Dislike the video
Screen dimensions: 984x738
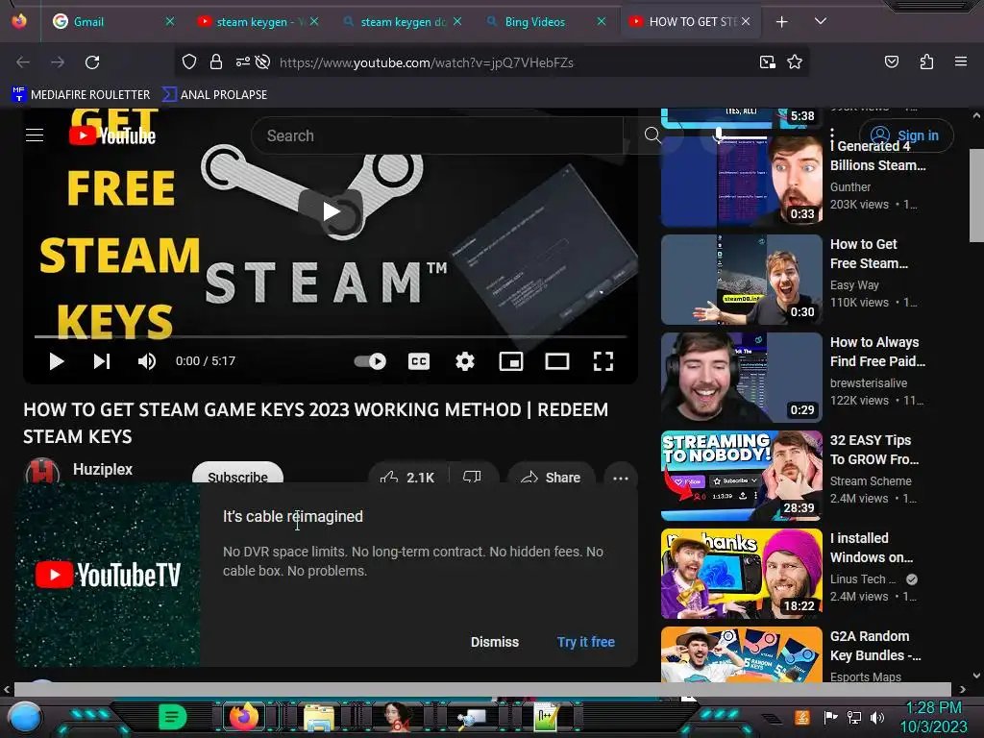click(472, 477)
